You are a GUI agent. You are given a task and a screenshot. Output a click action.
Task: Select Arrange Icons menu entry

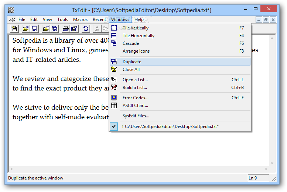[180, 51]
